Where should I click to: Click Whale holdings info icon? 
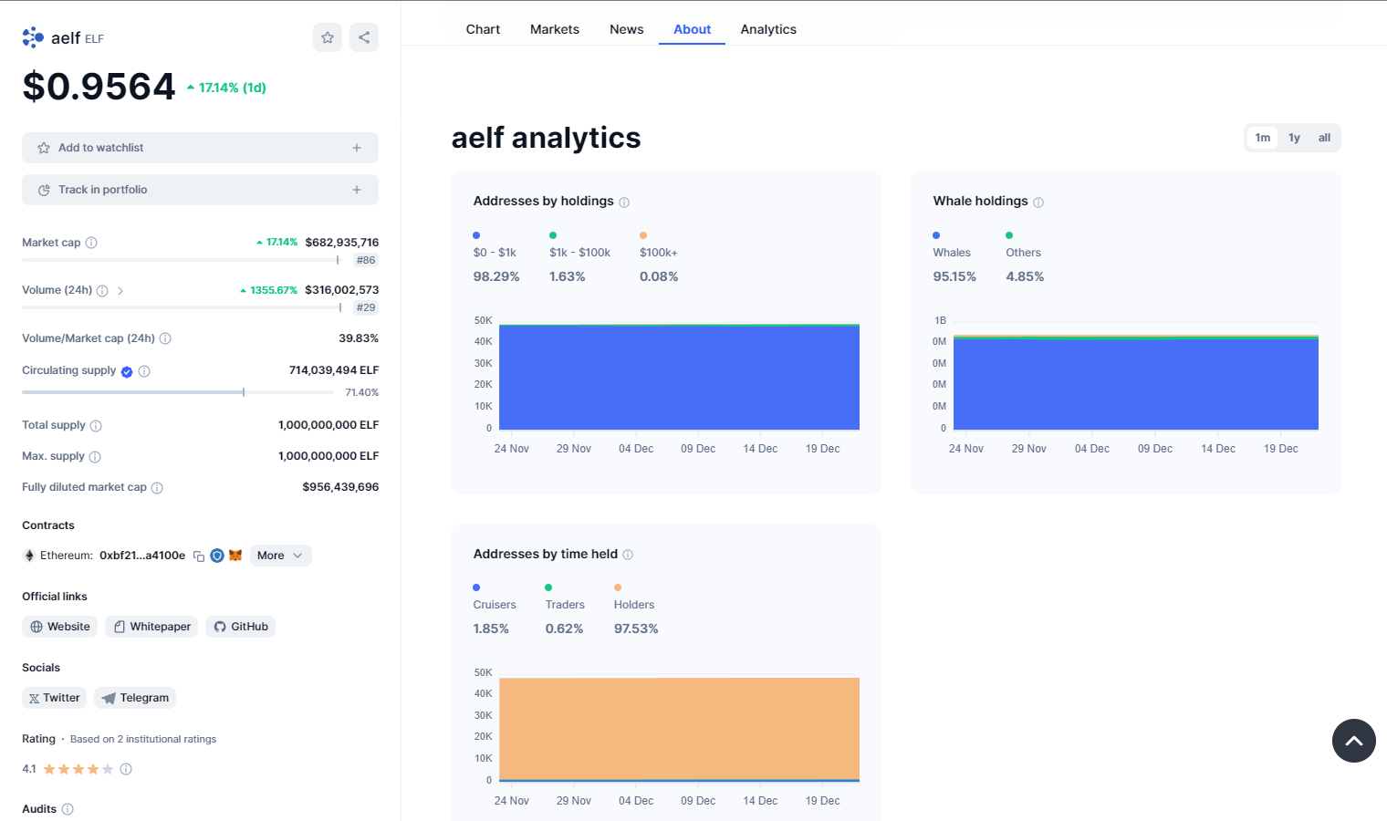(x=1038, y=203)
